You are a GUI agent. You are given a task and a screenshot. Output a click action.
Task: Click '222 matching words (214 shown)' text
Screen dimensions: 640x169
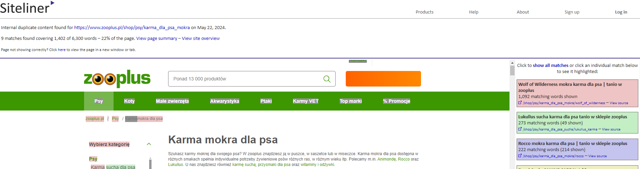coord(552,149)
